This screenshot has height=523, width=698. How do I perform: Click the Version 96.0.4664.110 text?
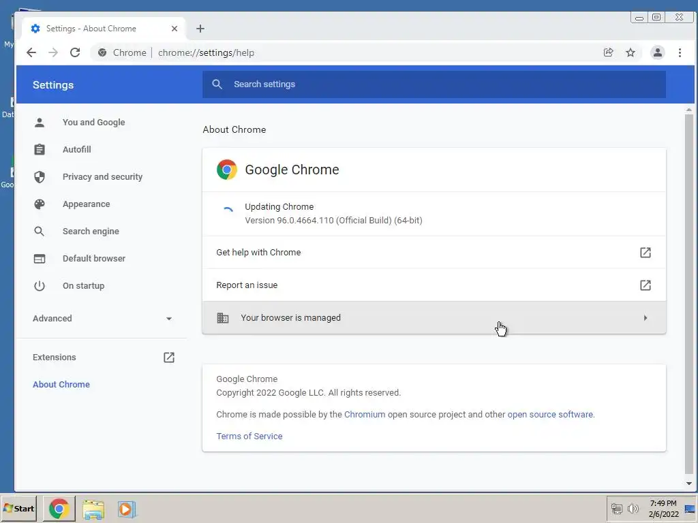pyautogui.click(x=333, y=220)
